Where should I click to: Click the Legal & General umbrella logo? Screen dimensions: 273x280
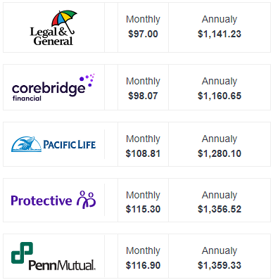tap(53, 27)
